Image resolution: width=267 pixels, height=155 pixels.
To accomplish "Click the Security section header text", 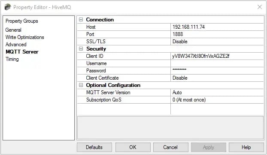I will pos(96,49).
